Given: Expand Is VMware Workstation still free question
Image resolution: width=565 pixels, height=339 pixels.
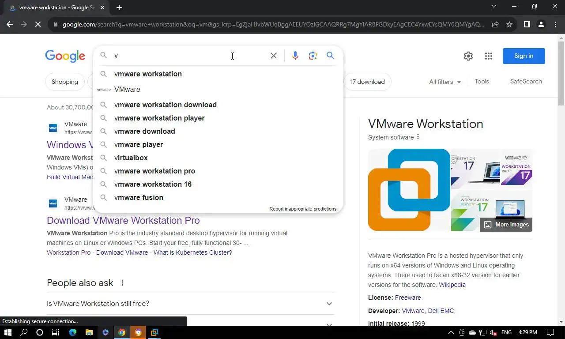Looking at the screenshot, I should pyautogui.click(x=190, y=304).
